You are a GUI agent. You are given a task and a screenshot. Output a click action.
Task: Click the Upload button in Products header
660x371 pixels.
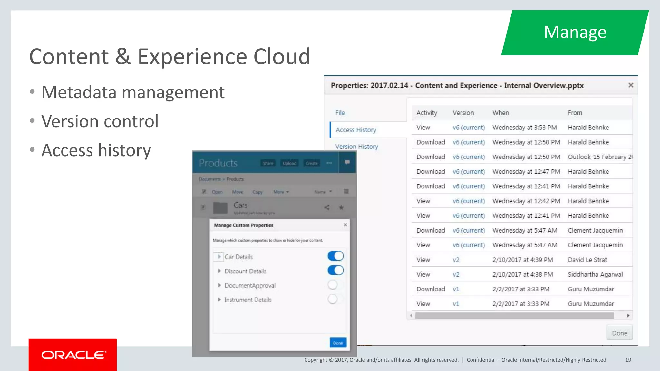click(289, 163)
